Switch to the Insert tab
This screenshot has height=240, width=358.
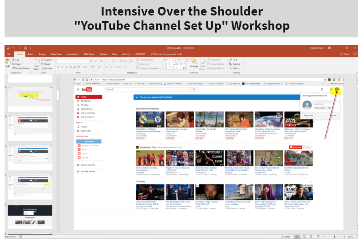pos(31,54)
